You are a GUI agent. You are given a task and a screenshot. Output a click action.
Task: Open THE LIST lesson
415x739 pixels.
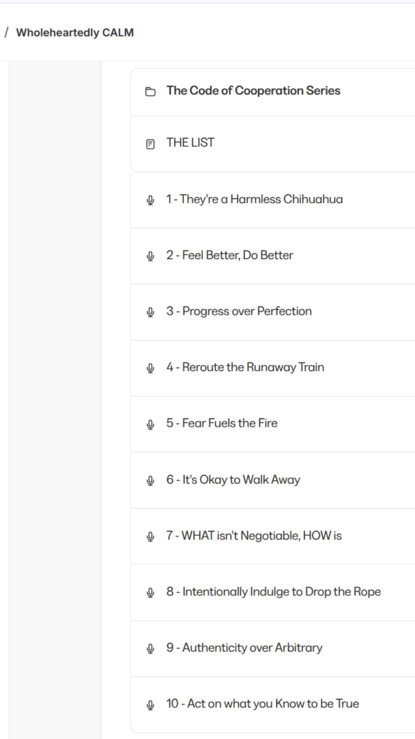tap(190, 143)
